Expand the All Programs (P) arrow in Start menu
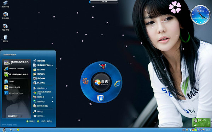The image size is (212, 132). [22, 116]
